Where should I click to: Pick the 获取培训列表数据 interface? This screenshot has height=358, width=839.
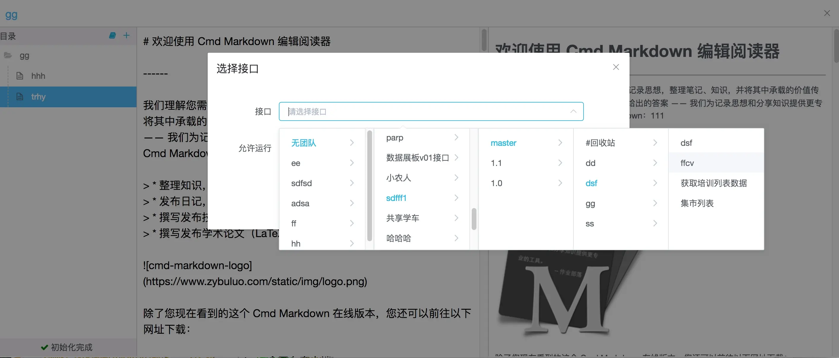pyautogui.click(x=713, y=183)
